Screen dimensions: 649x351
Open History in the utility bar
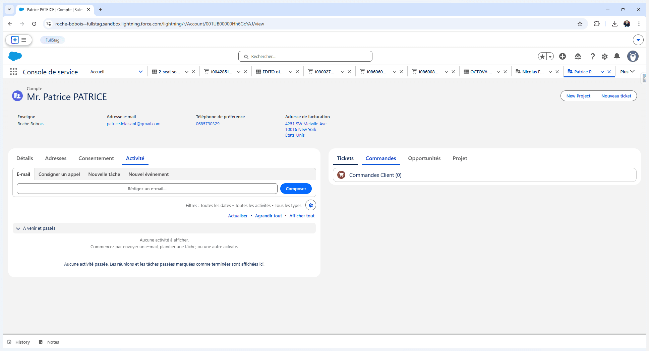click(x=18, y=342)
